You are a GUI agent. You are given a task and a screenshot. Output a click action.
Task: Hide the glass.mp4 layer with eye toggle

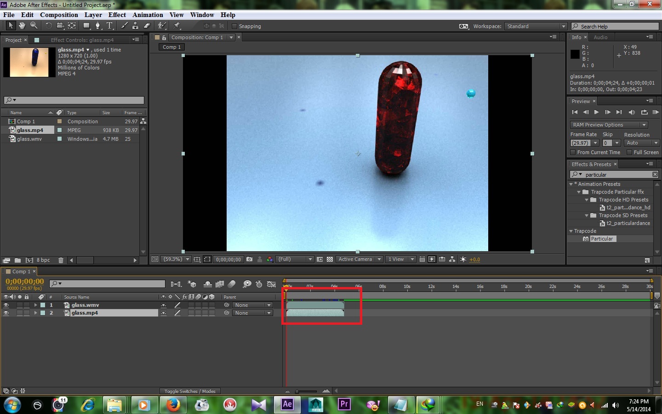click(x=6, y=313)
